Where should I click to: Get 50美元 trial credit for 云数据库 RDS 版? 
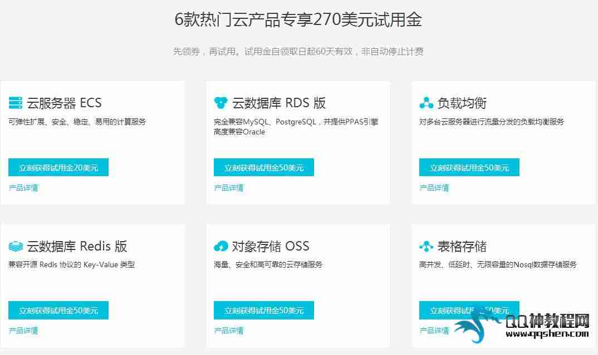tap(263, 167)
